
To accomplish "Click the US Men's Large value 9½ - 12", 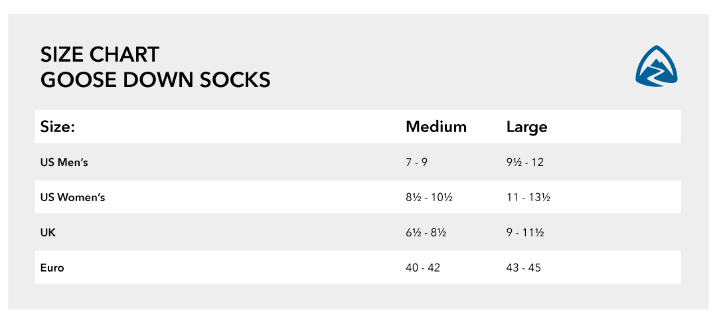I will [x=525, y=162].
